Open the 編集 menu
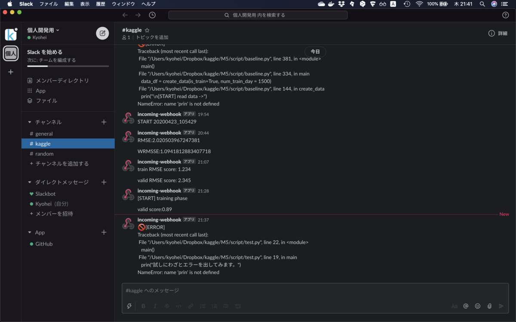 (x=69, y=4)
